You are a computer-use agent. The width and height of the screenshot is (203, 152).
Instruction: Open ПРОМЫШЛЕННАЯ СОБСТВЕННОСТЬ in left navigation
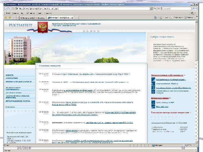(13, 89)
